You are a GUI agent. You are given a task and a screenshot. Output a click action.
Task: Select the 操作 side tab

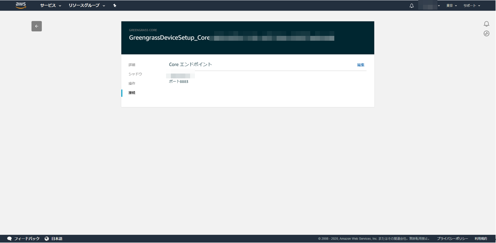132,83
